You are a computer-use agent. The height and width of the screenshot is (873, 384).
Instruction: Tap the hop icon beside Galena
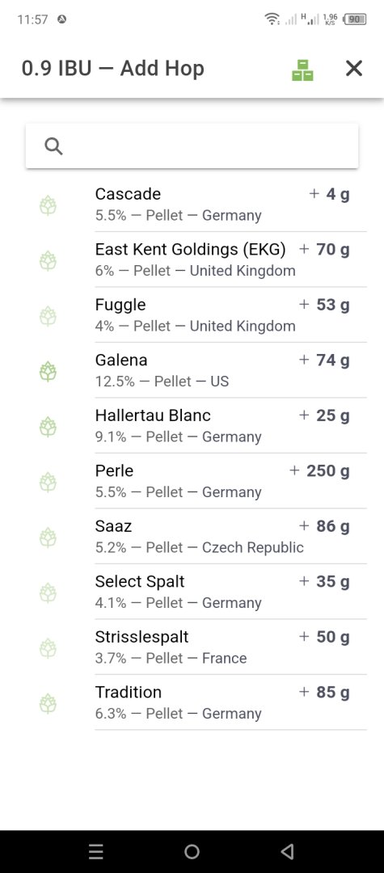tap(48, 371)
